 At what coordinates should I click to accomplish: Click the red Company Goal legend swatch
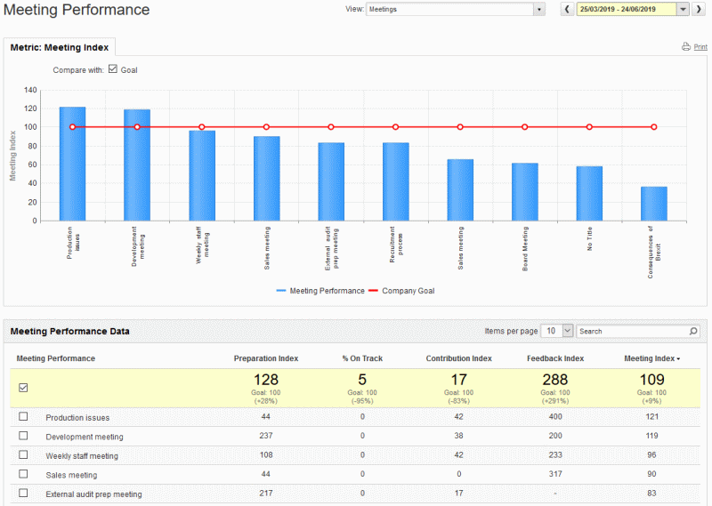(x=373, y=291)
